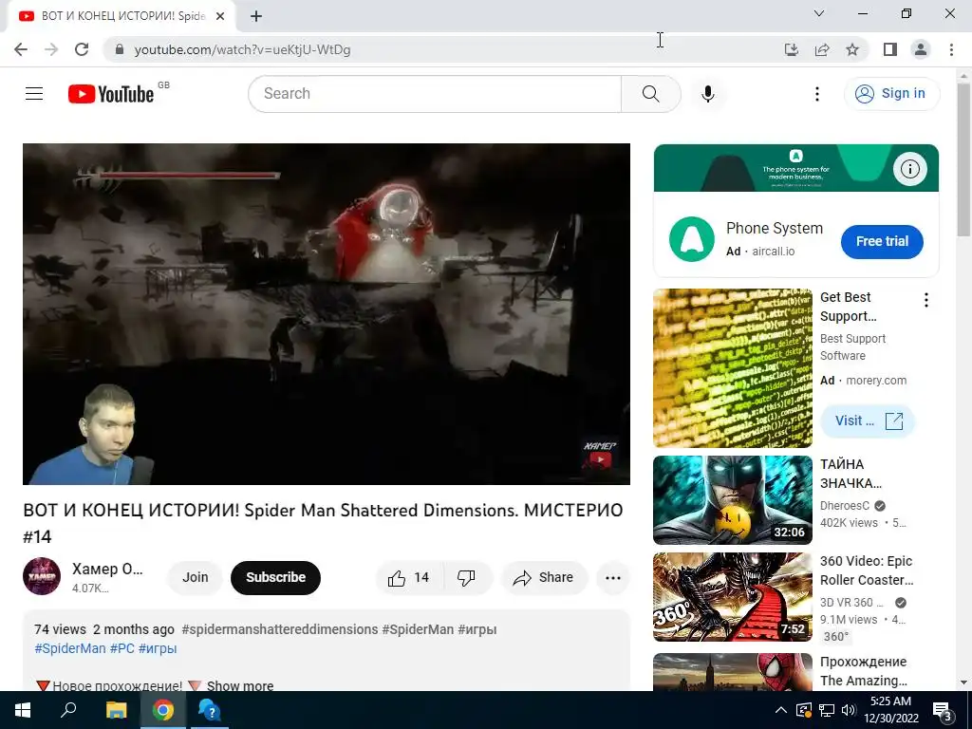This screenshot has width=972, height=729.
Task: Click the Share button
Action: click(544, 578)
